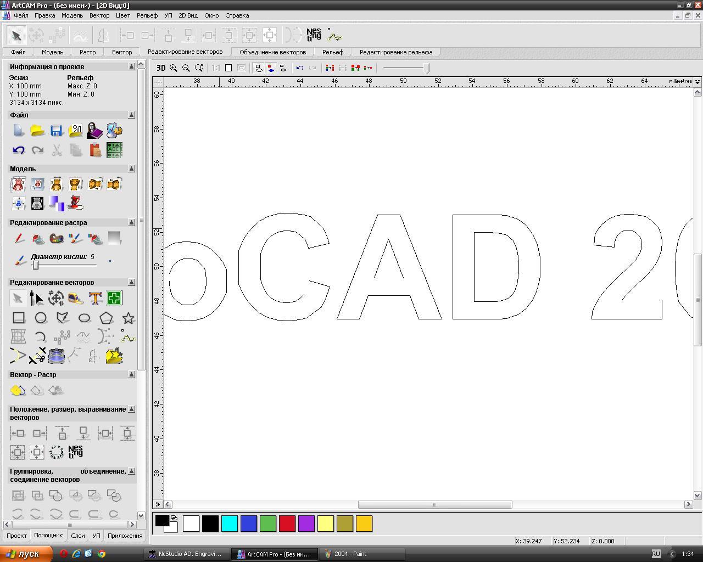Click the letter C outline on the canvas
703x562 pixels.
(284, 267)
